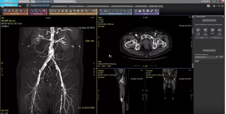Screen dimensions: 226x114
Task: Open the Remove Calcifications tab
Action: (77, 6)
